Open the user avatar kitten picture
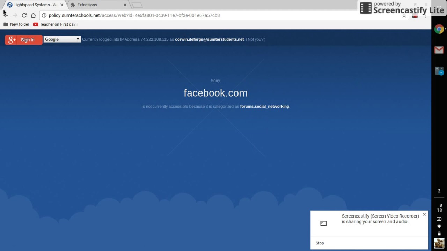This screenshot has height=251, width=447. click(439, 243)
